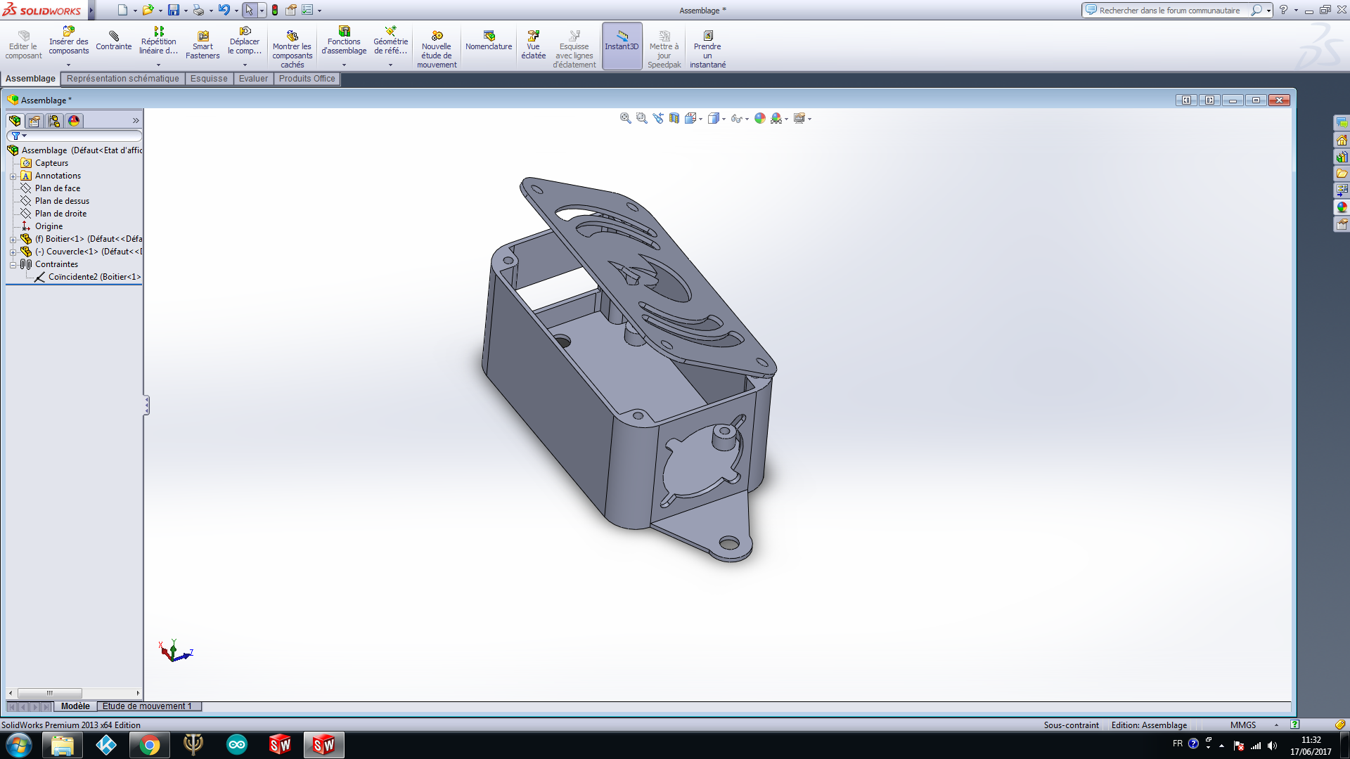
Task: Open the Evaluer tab
Action: [x=253, y=79]
